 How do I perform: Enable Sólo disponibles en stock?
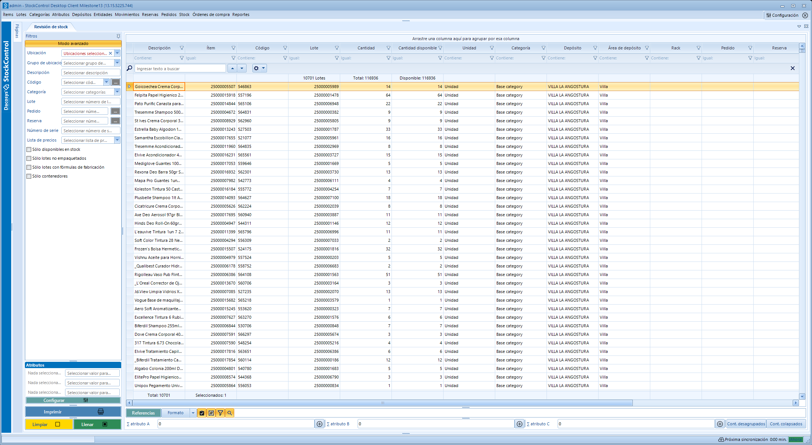coord(29,150)
